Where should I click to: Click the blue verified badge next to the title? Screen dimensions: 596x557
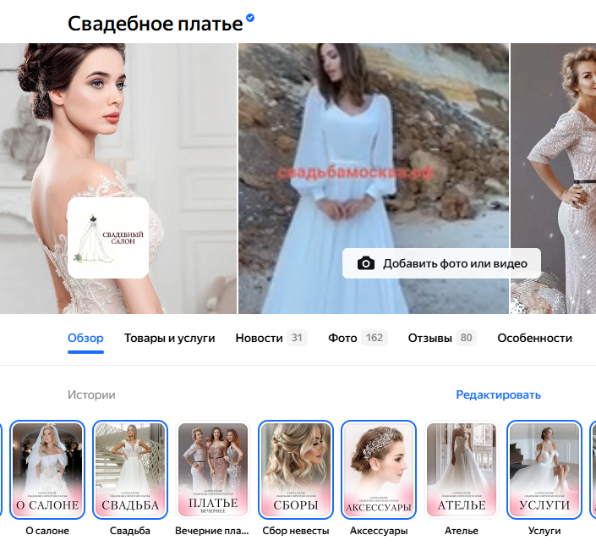(250, 18)
